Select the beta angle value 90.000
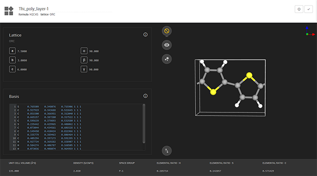317x176 pixels. [x=94, y=60]
